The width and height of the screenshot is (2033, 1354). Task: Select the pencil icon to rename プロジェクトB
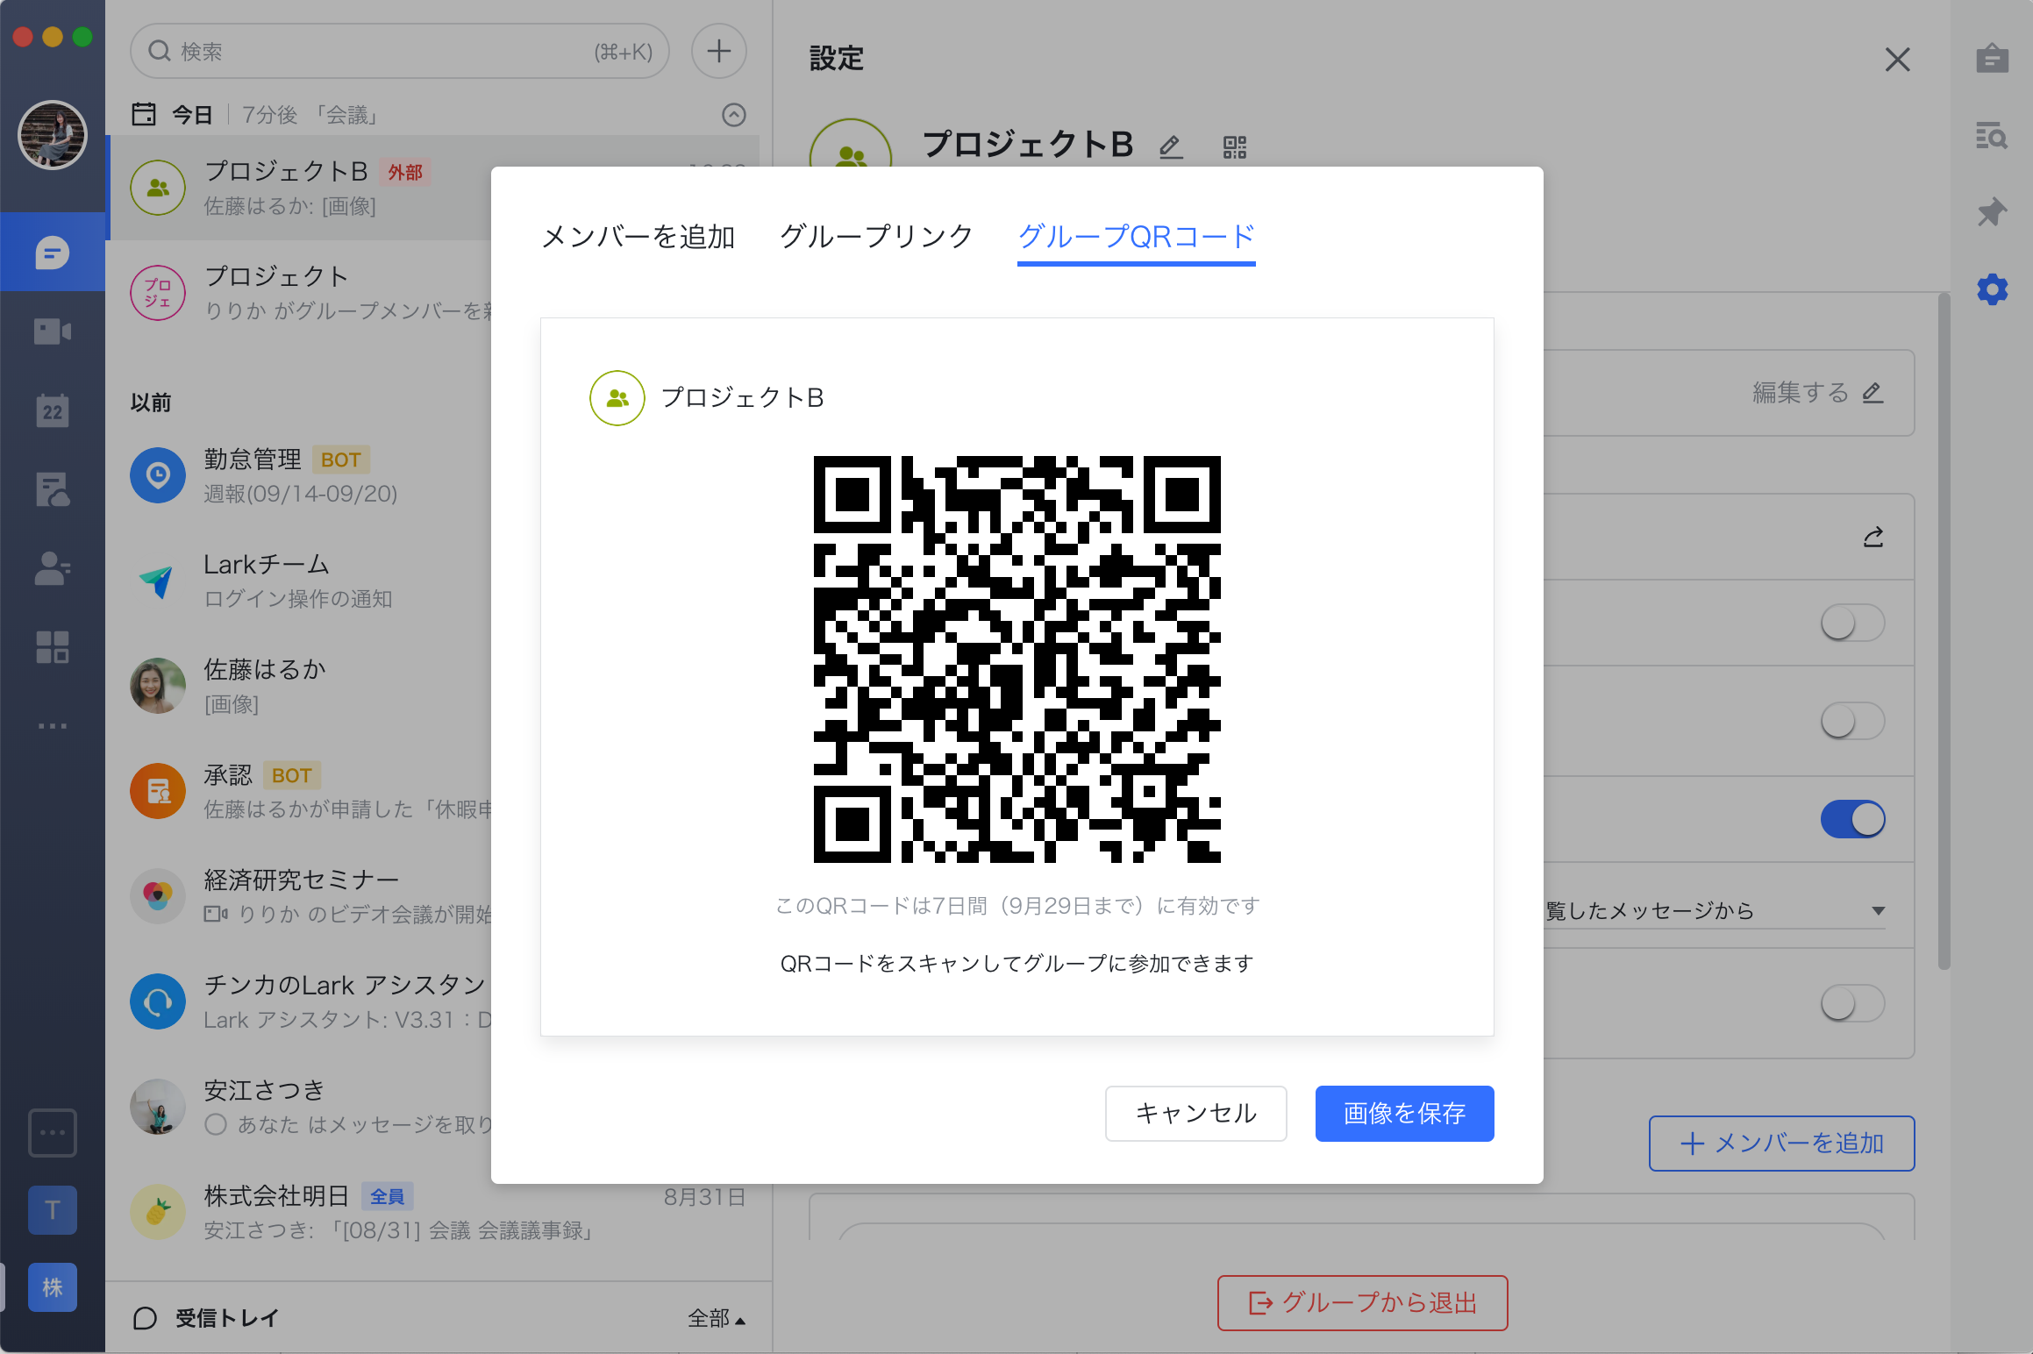pos(1170,147)
